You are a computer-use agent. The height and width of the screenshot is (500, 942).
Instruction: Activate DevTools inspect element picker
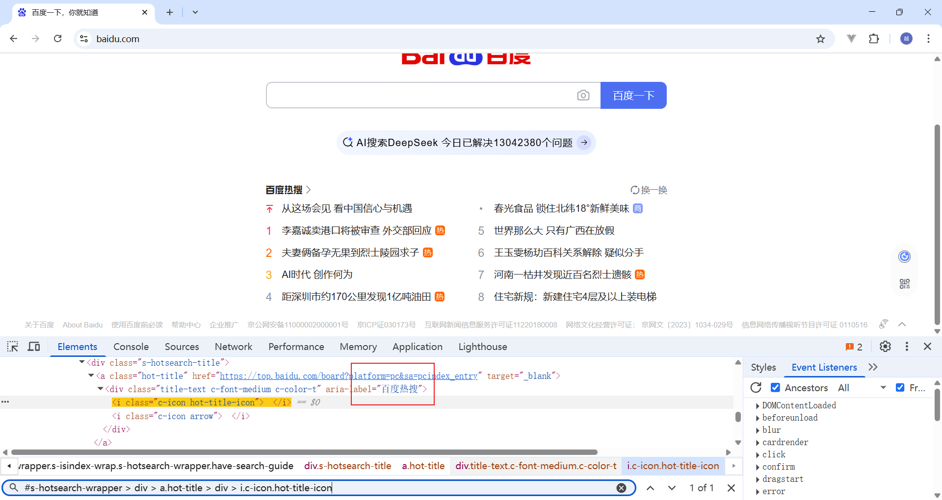[x=13, y=347]
